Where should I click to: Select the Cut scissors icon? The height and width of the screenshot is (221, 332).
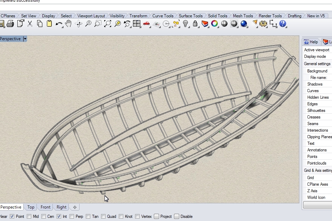click(30, 24)
